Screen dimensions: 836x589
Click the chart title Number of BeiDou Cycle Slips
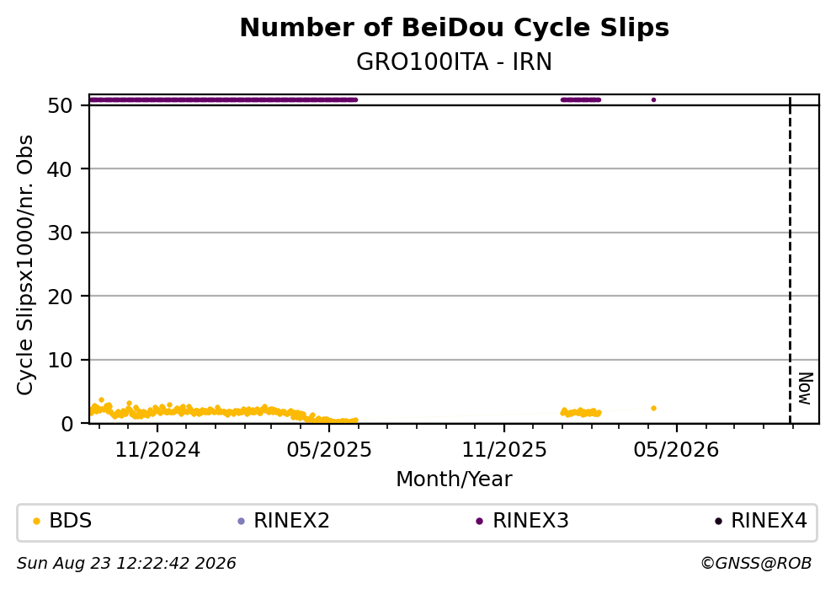(455, 28)
